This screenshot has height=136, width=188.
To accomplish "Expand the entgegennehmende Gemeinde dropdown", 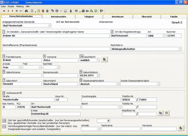I will point(49,25).
